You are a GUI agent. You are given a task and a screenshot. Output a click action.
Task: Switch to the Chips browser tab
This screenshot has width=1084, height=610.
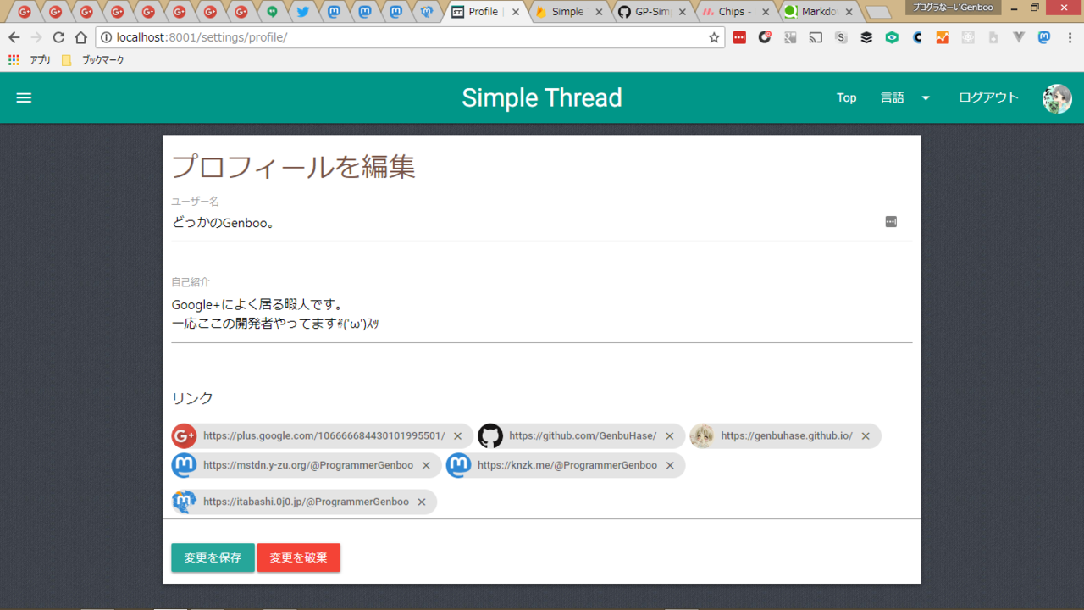(730, 12)
